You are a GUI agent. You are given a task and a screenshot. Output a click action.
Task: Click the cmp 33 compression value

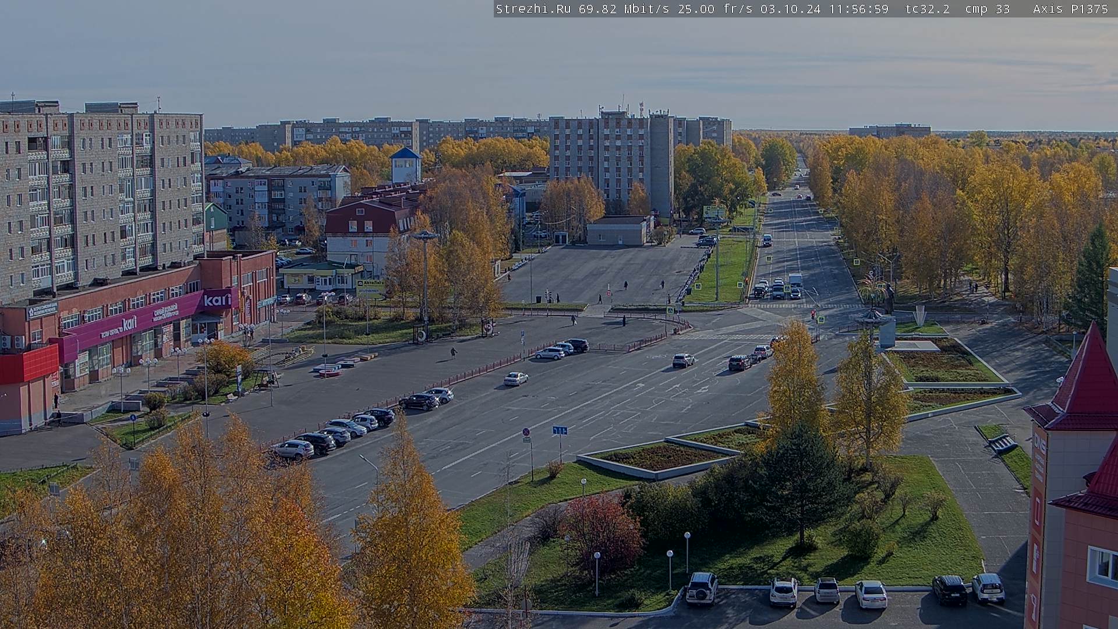pos(988,9)
